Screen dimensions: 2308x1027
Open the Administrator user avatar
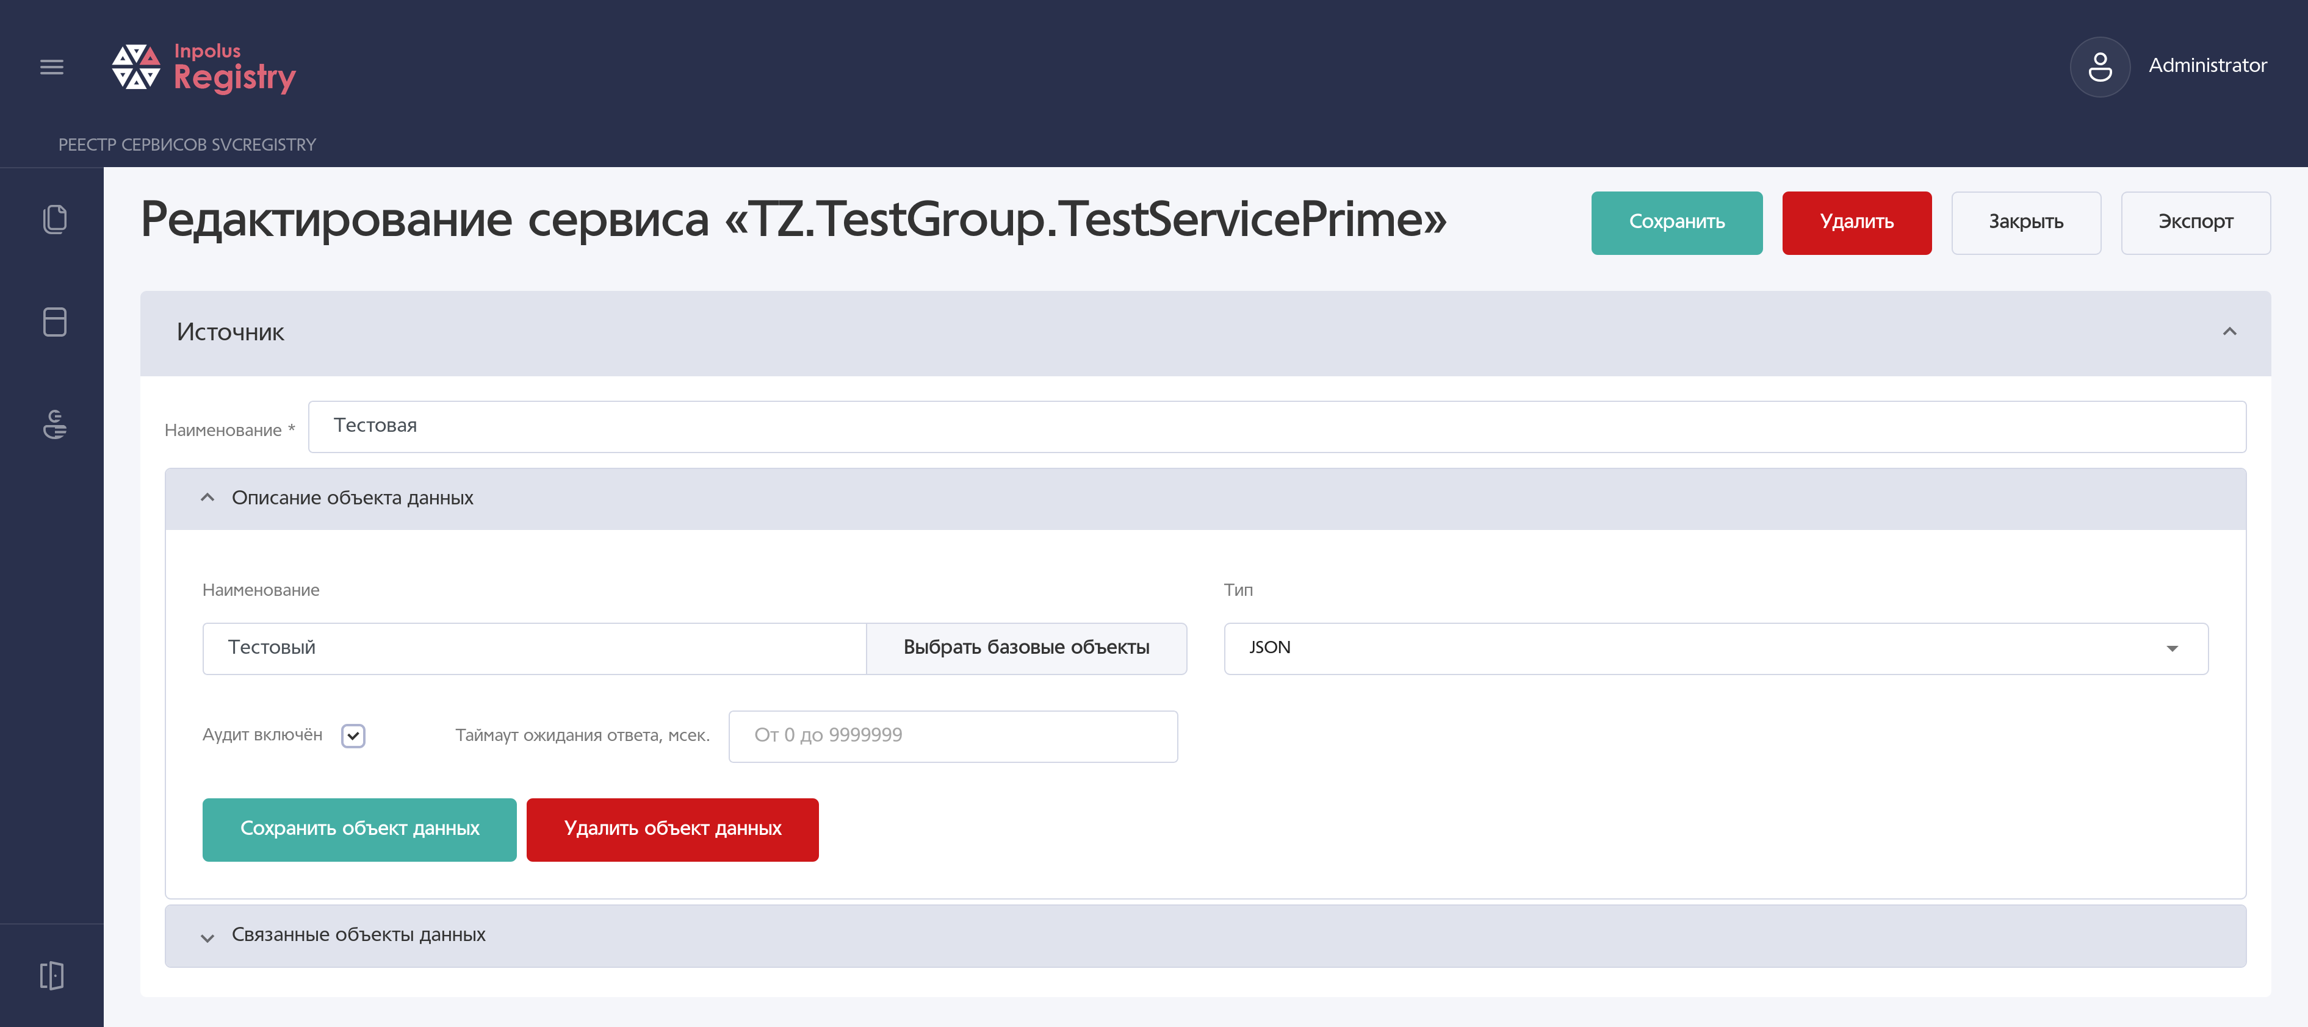pos(2099,66)
